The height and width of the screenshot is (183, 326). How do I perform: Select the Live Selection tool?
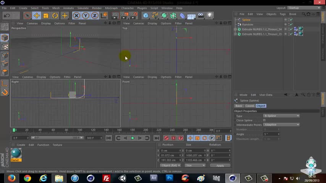(27, 16)
